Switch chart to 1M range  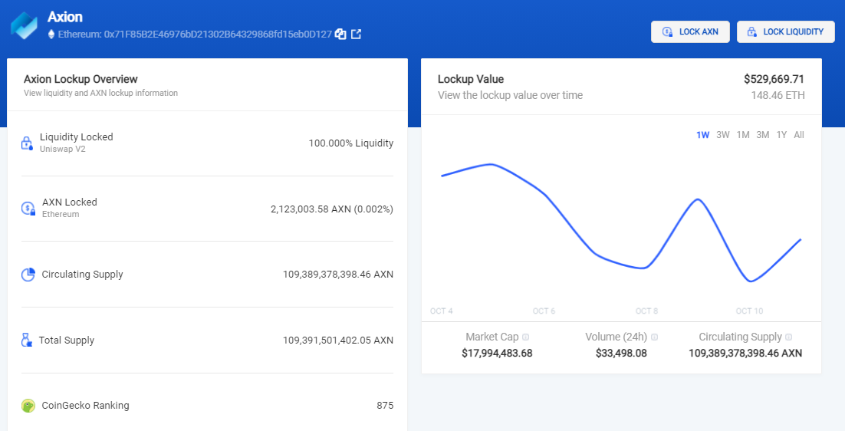743,135
